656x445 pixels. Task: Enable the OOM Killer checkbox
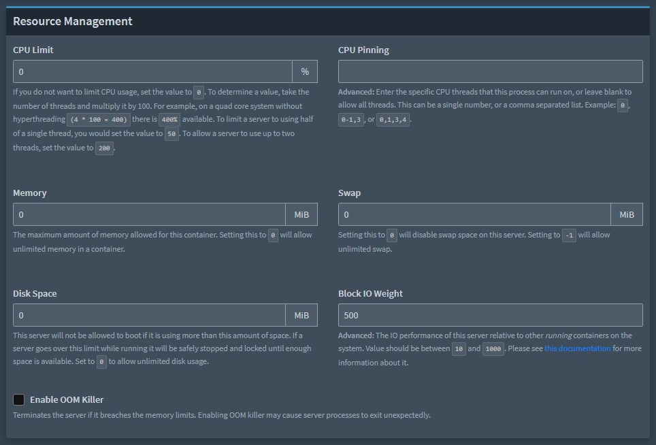click(x=19, y=399)
